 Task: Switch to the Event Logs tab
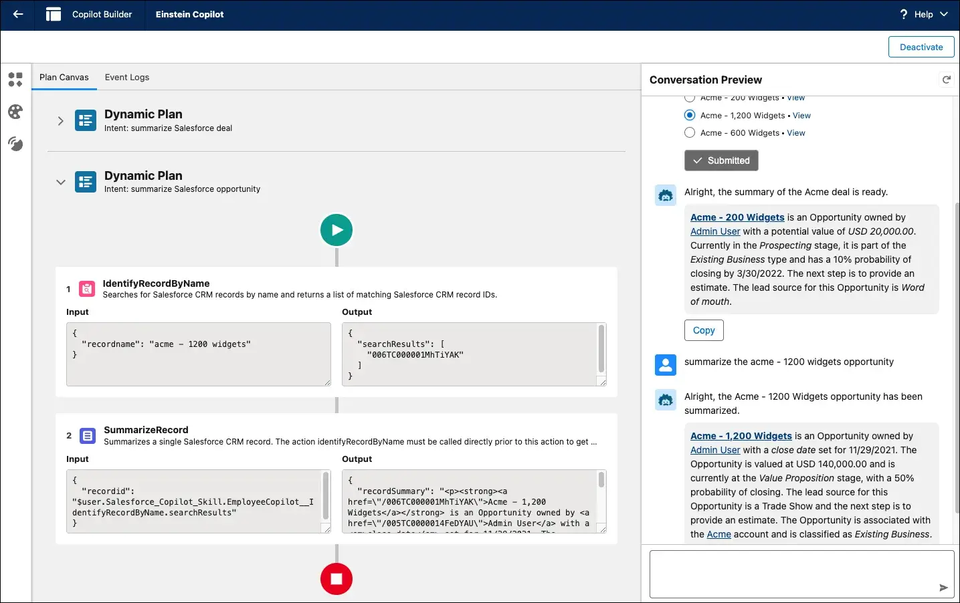tap(127, 77)
